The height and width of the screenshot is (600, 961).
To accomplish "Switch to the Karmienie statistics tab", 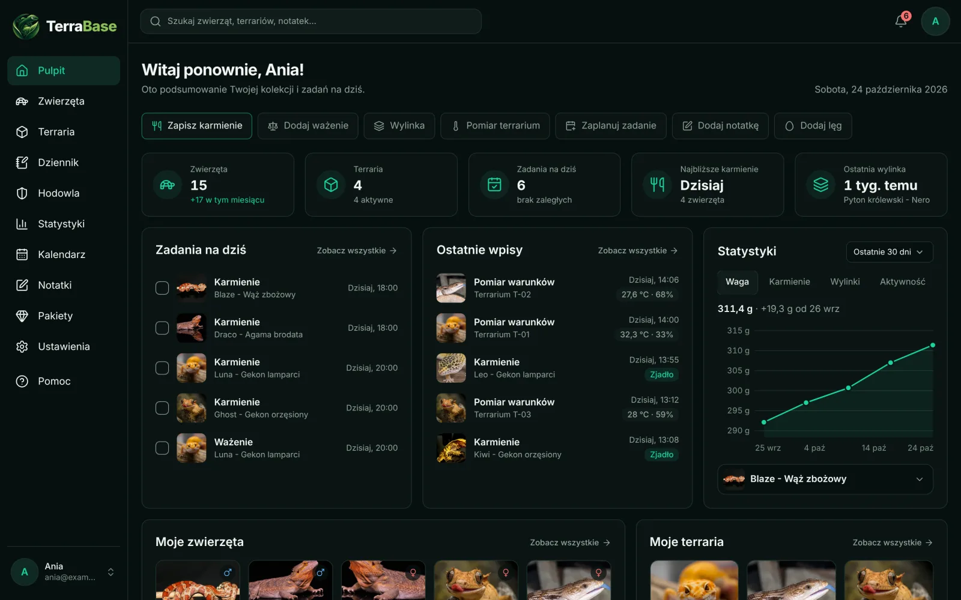I will (x=789, y=282).
